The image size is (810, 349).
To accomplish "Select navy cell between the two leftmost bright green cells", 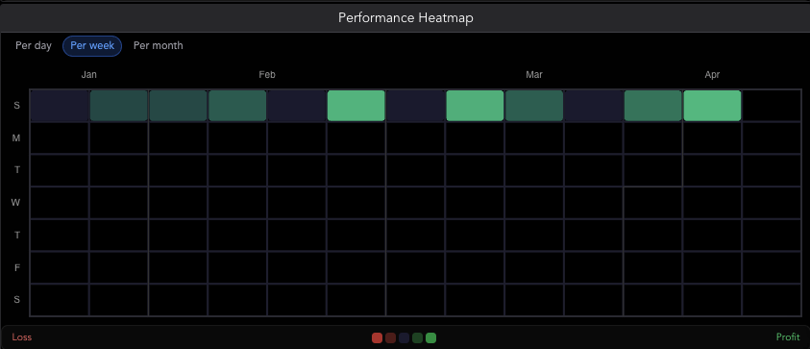I will coord(415,106).
